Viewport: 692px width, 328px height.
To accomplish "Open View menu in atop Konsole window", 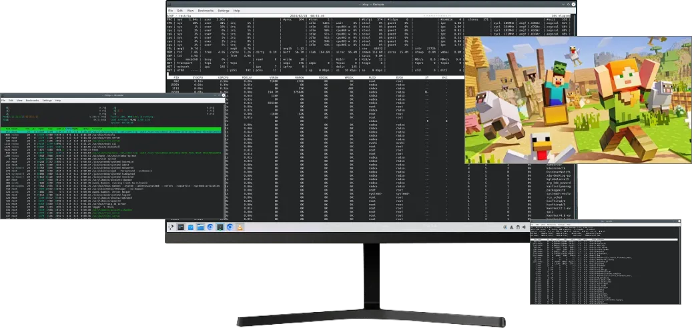I will 190,10.
